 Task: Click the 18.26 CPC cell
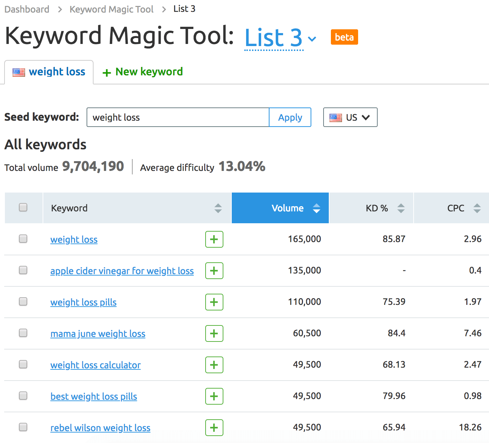tap(470, 427)
